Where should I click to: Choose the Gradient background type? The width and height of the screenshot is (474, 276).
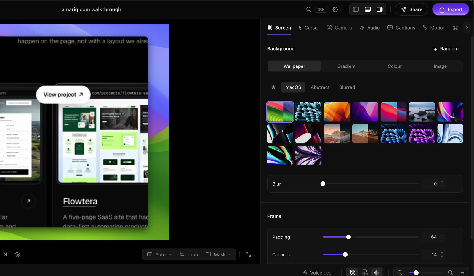(x=346, y=66)
